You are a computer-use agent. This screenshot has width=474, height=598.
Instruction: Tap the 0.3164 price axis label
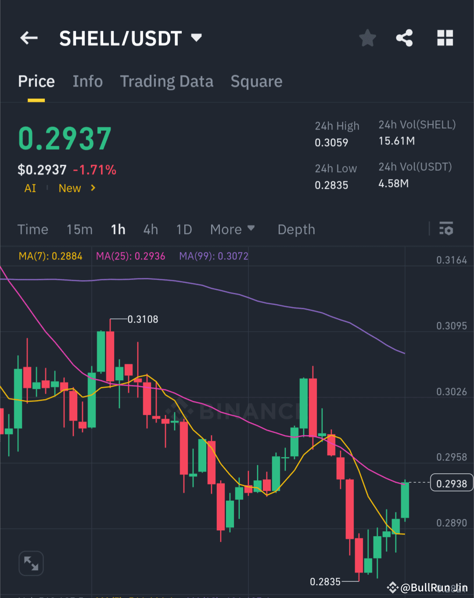point(452,260)
